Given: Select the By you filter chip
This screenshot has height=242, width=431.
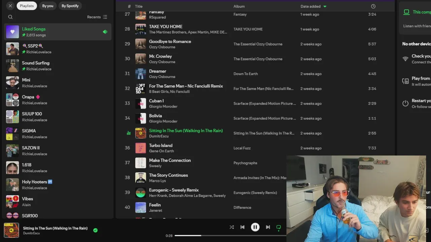Looking at the screenshot, I should pos(48,6).
